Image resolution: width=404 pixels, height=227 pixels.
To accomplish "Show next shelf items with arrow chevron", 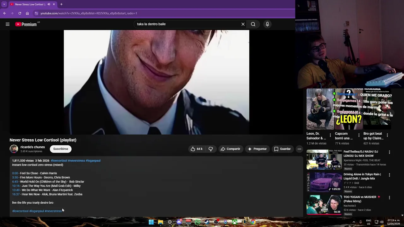I will click(x=391, y=113).
